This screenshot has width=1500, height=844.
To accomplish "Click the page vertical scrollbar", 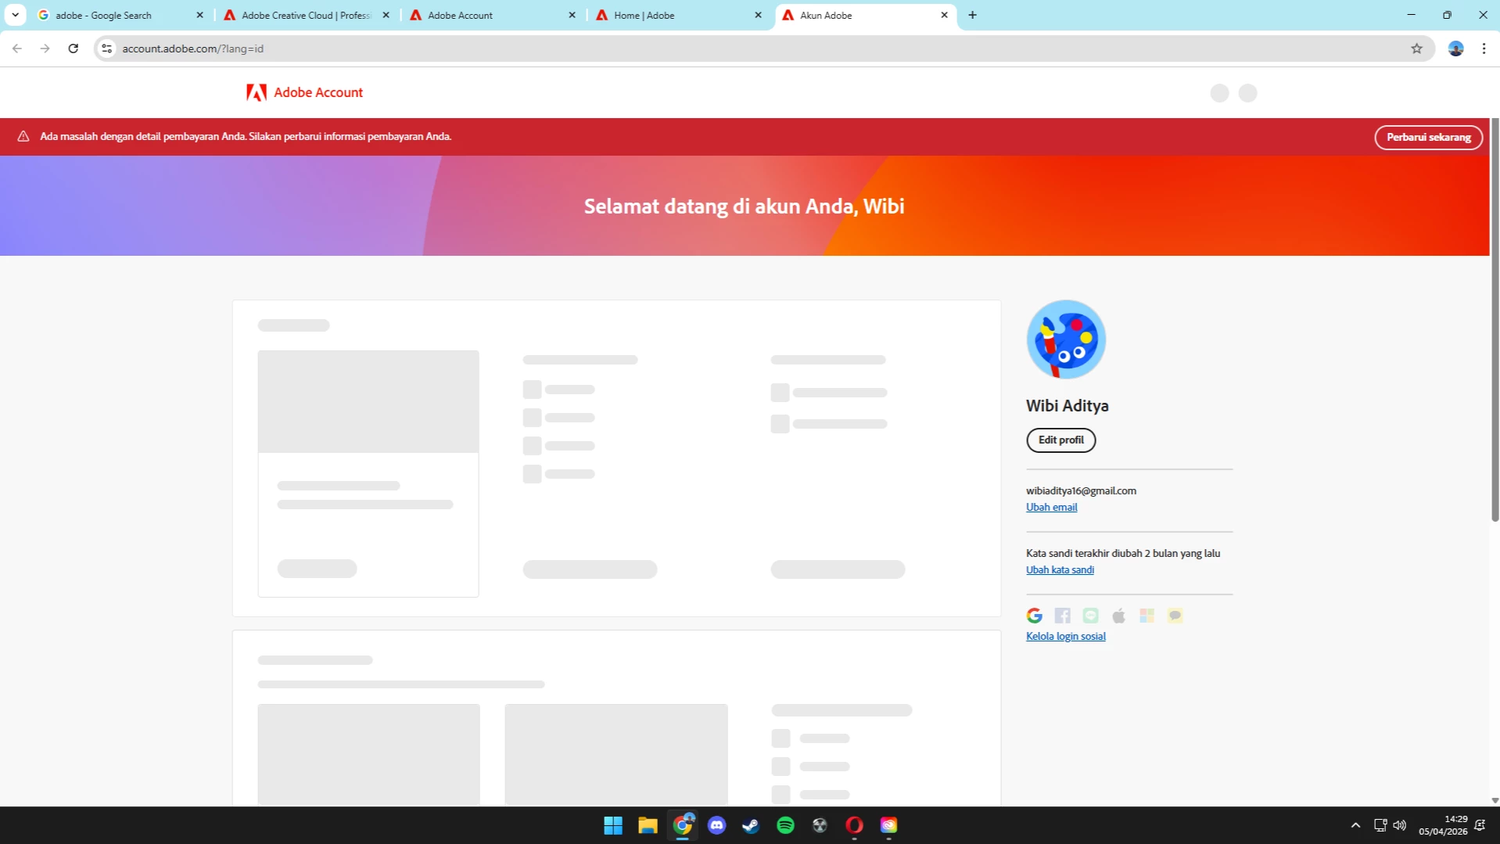I will tap(1495, 321).
